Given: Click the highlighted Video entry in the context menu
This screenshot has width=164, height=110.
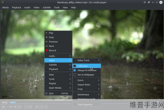Looking at the screenshot, I should point(58,60).
